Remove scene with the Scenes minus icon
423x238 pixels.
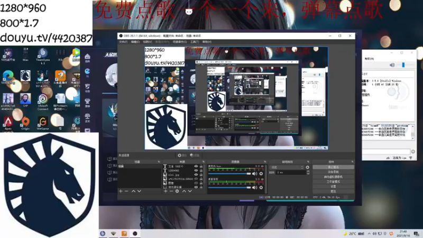point(126,191)
